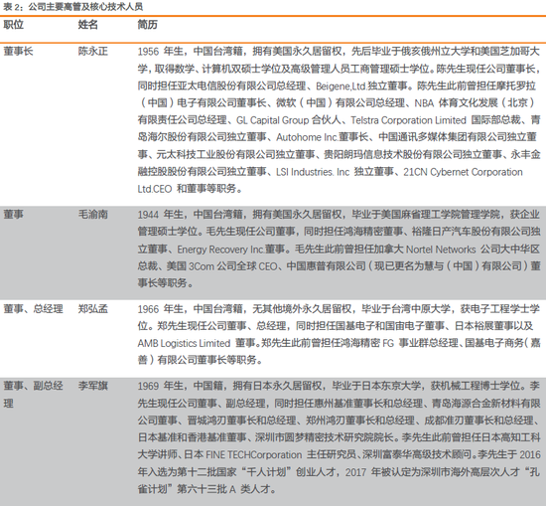
Task: Click the text LSI Industries. Inc
Action: click(313, 172)
